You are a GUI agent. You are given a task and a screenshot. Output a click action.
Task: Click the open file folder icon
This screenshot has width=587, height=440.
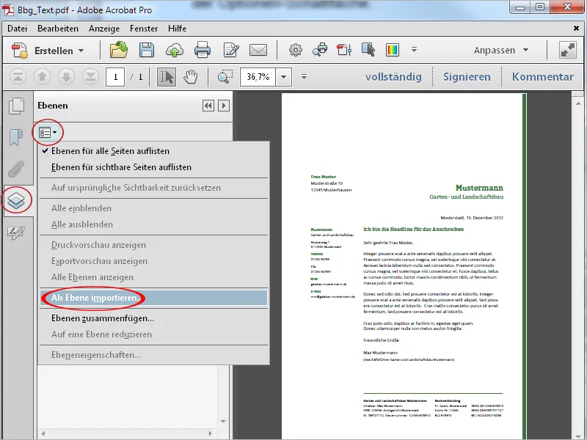[x=119, y=50]
